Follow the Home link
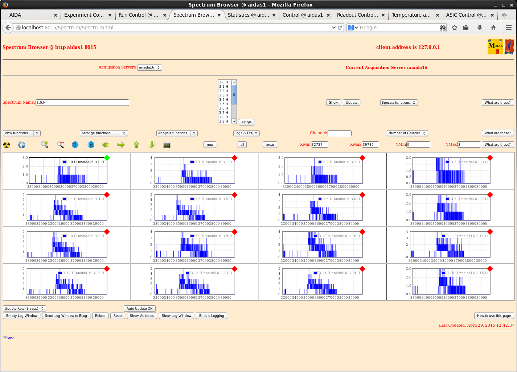Viewport: 517px width, 372px height. [x=9, y=338]
